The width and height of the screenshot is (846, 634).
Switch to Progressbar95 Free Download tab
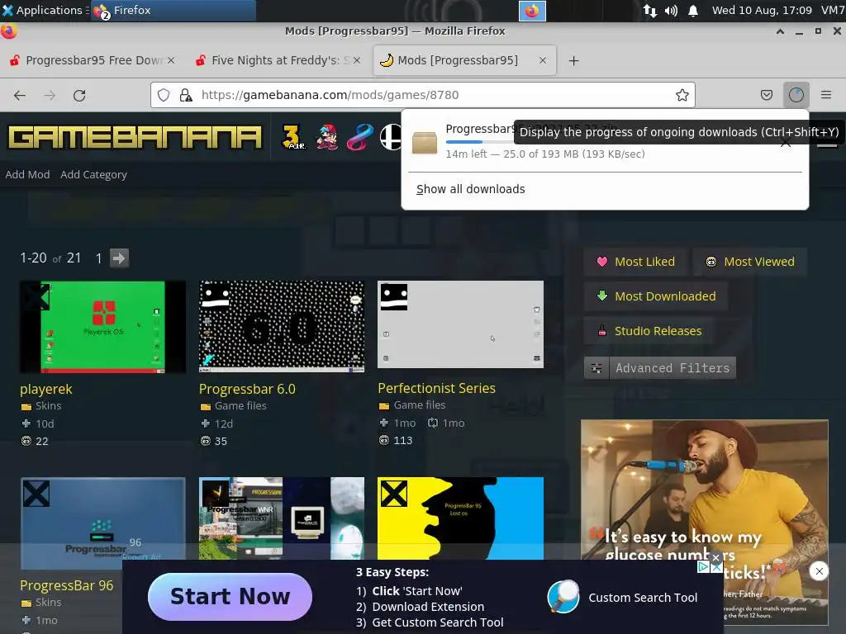pyautogui.click(x=92, y=60)
